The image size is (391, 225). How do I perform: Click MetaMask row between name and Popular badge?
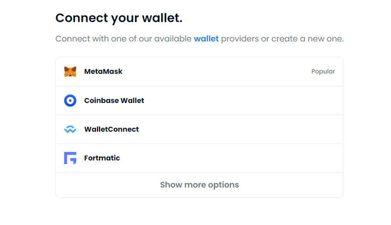pos(215,71)
